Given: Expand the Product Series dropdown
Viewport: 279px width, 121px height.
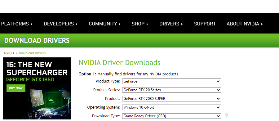Looking at the screenshot, I should 171,90.
